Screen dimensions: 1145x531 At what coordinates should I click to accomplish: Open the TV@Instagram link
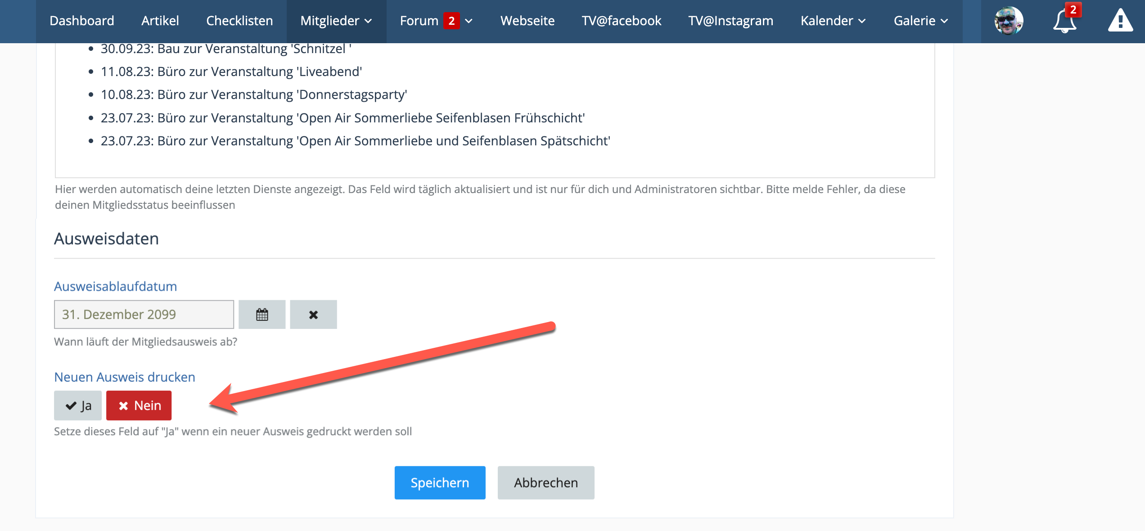[730, 21]
